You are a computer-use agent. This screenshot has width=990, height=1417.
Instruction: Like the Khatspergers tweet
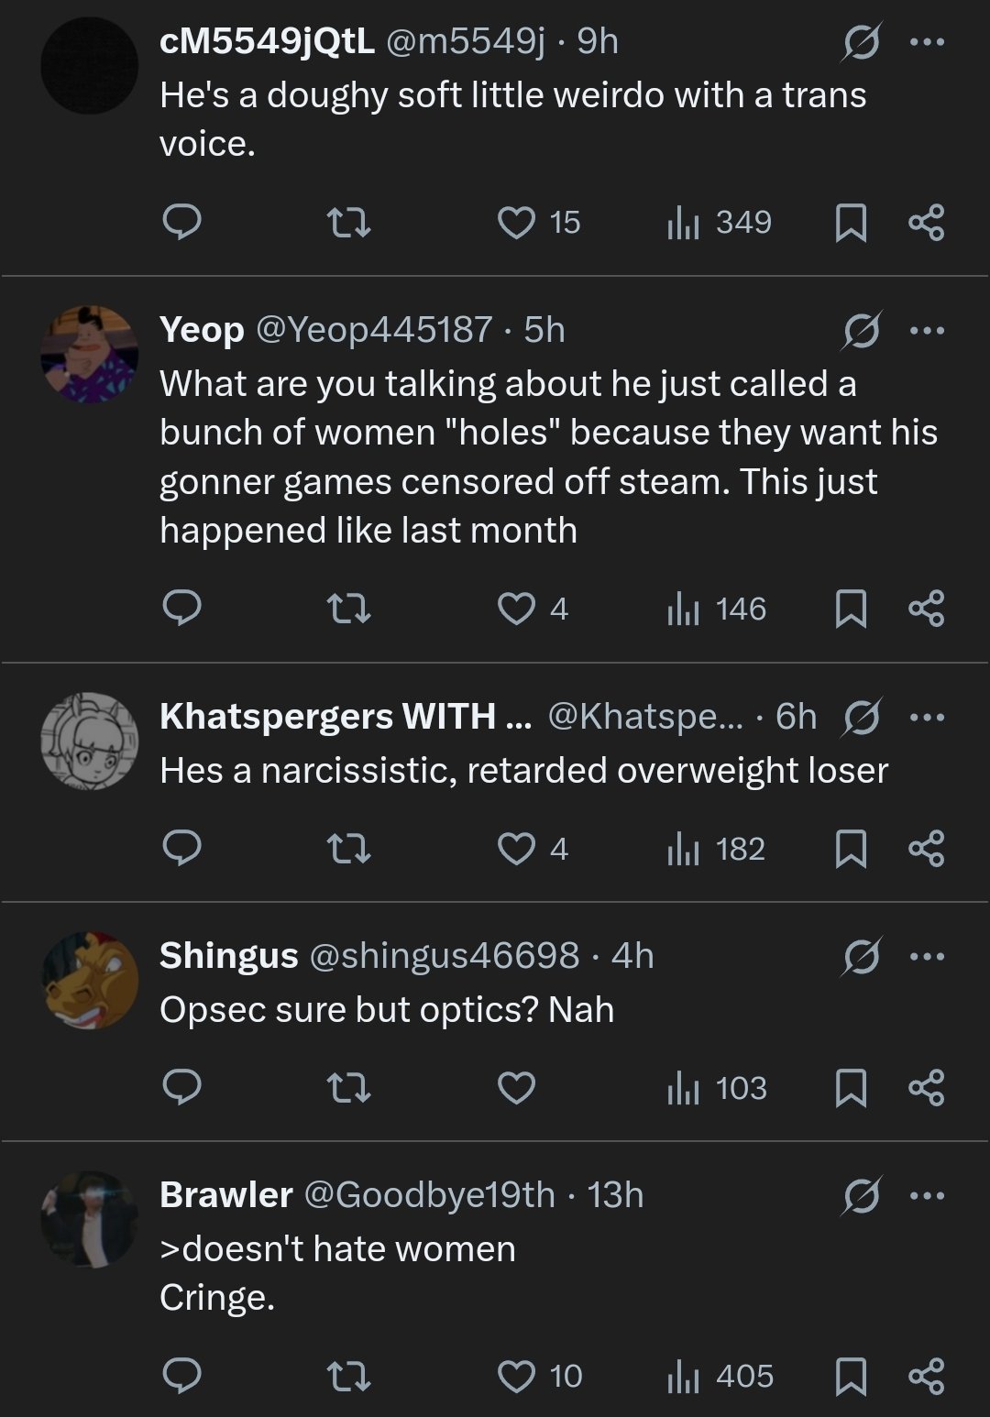click(x=516, y=849)
